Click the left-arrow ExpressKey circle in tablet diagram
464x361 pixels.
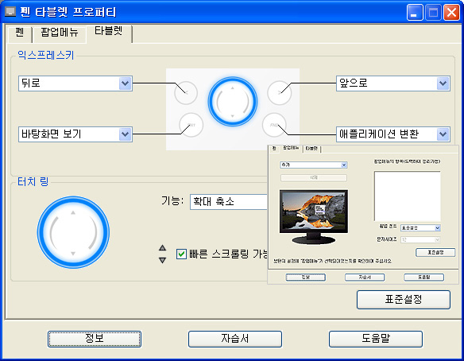click(186, 93)
